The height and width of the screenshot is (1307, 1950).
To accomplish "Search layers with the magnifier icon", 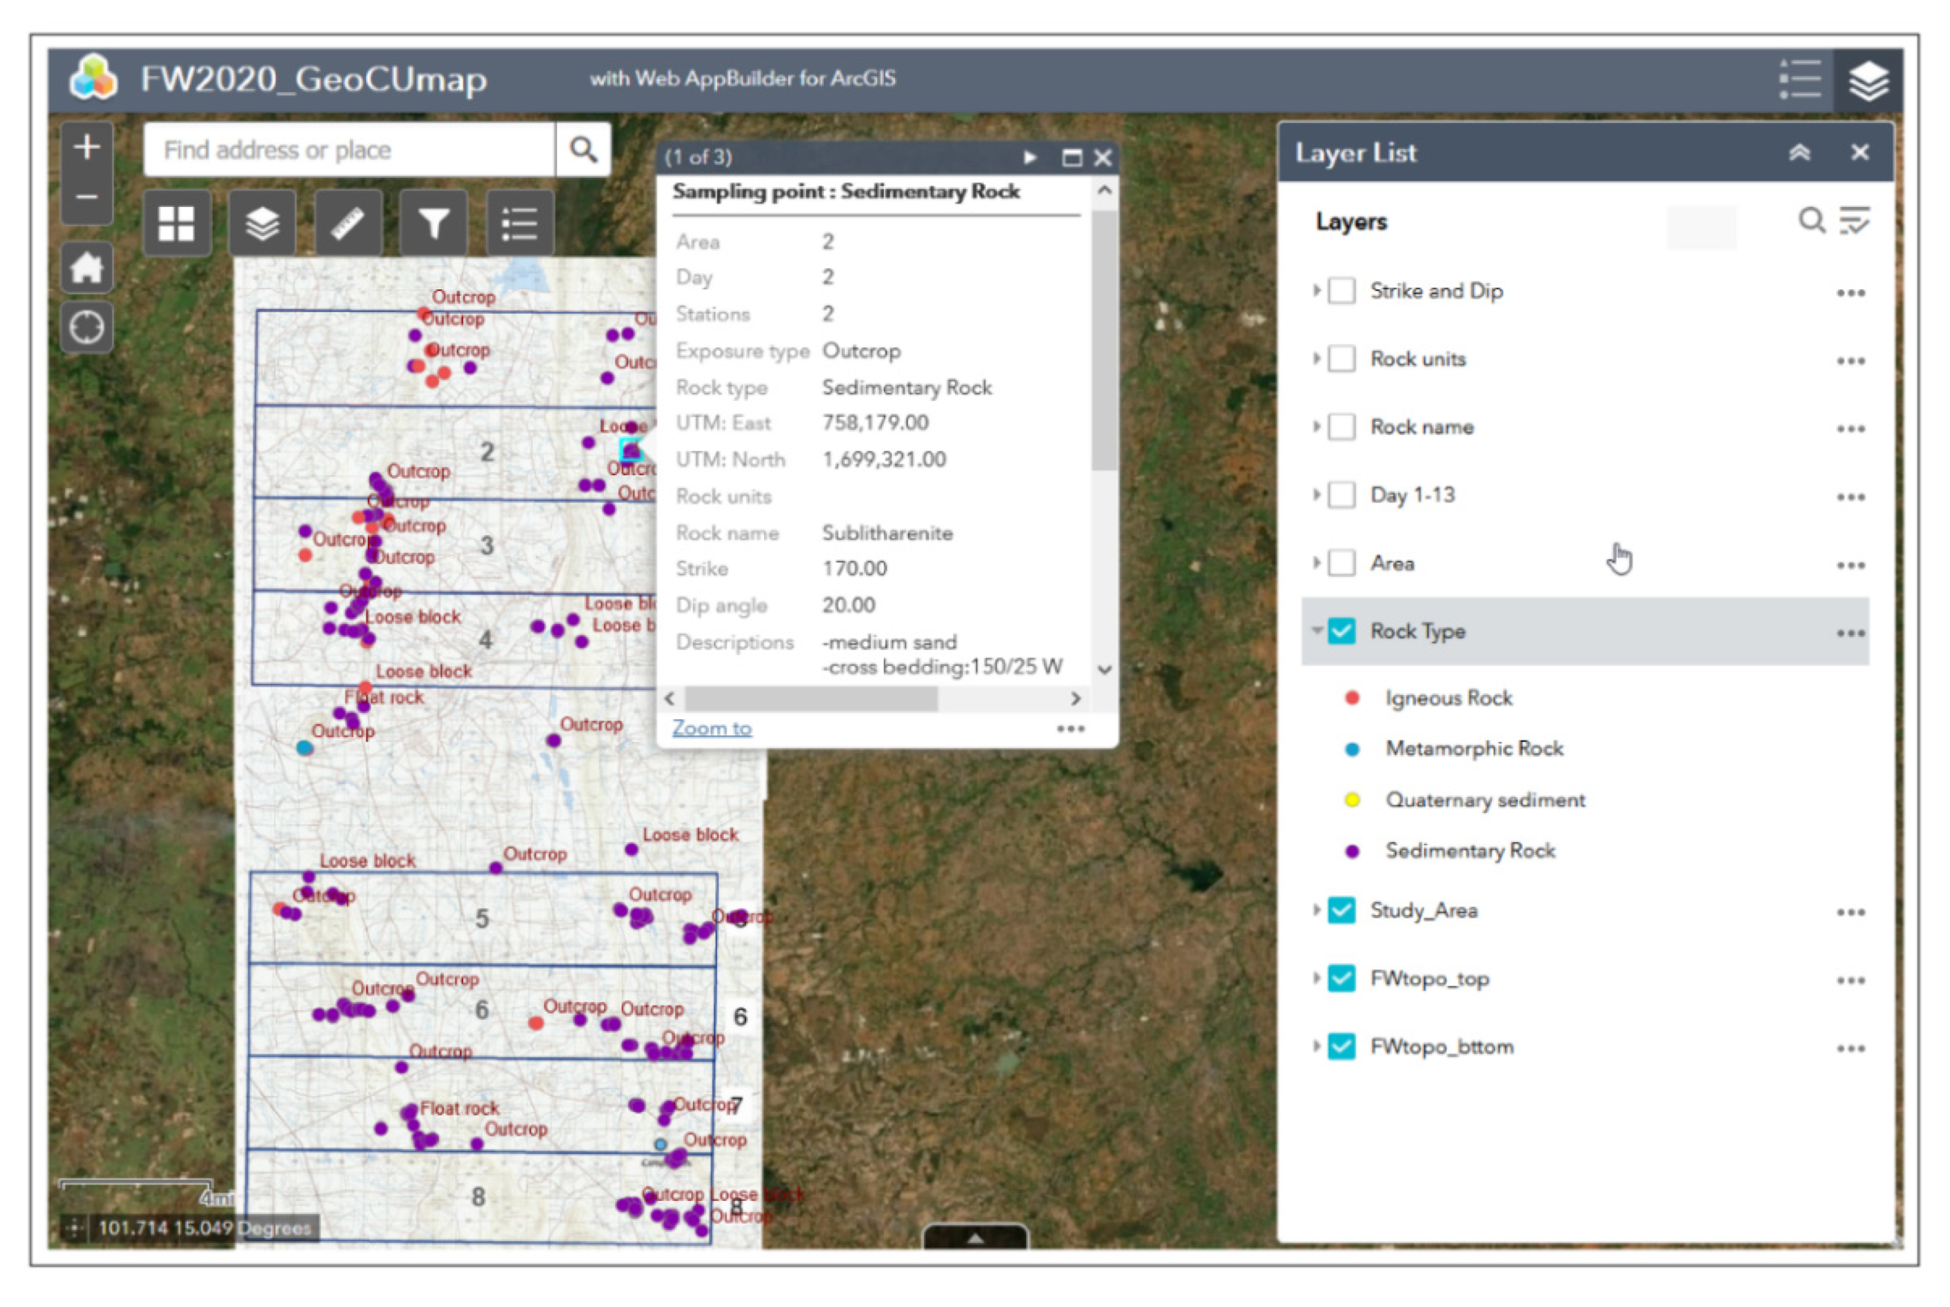I will pos(1811,220).
